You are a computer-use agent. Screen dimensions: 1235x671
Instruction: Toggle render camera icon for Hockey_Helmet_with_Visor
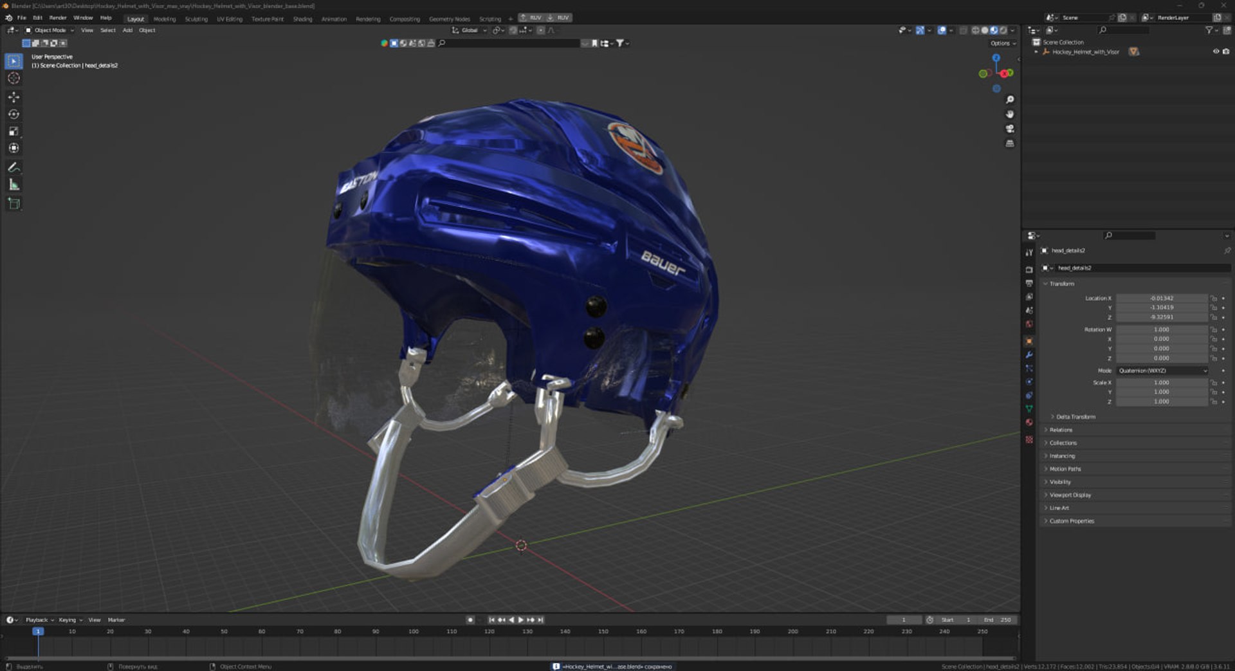click(1226, 51)
